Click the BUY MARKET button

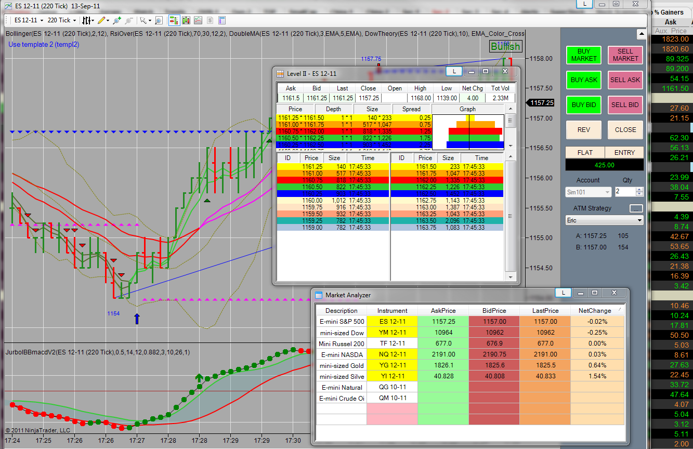pos(584,55)
